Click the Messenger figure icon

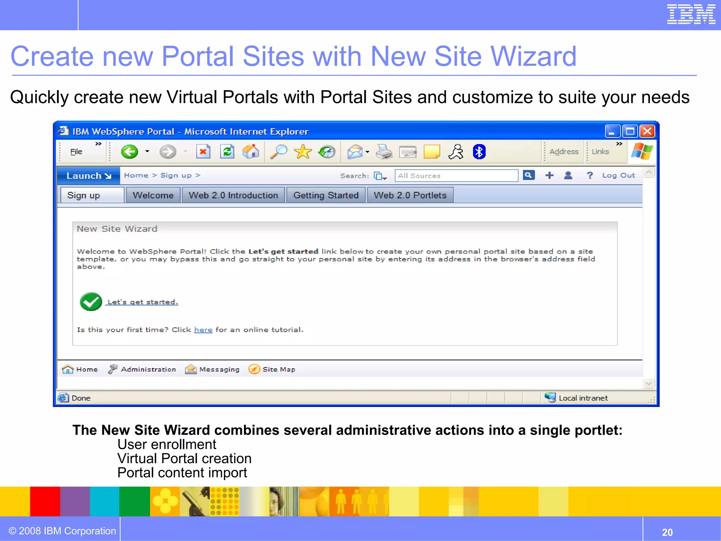[x=456, y=152]
